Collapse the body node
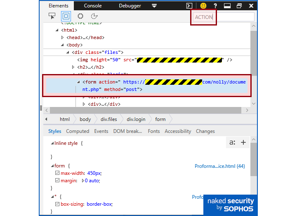The image size is (297, 216). [62, 45]
